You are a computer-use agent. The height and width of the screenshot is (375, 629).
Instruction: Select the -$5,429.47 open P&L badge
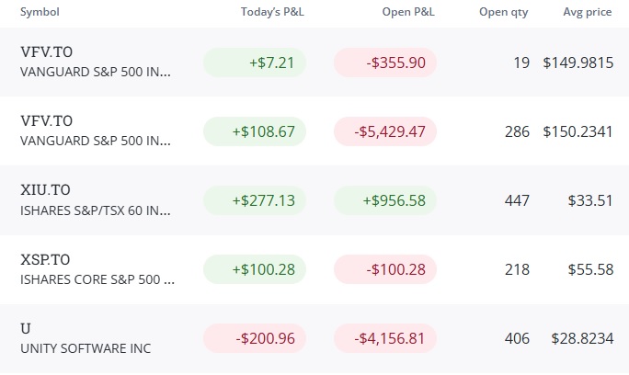(x=384, y=132)
